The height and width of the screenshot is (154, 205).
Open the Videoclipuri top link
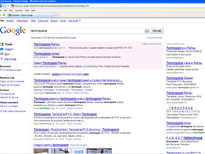tap(22, 21)
